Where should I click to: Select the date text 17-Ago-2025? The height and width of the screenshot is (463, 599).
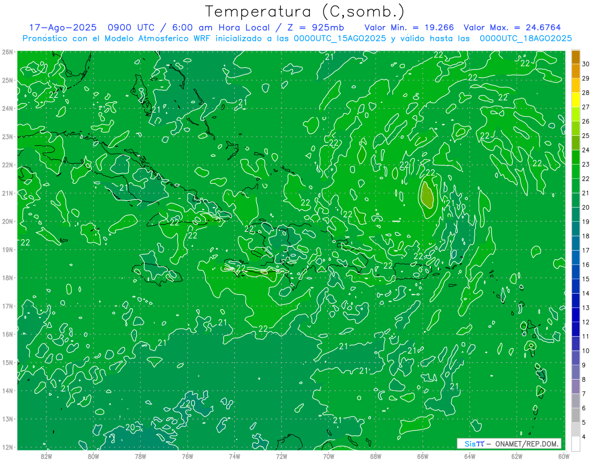click(x=62, y=27)
